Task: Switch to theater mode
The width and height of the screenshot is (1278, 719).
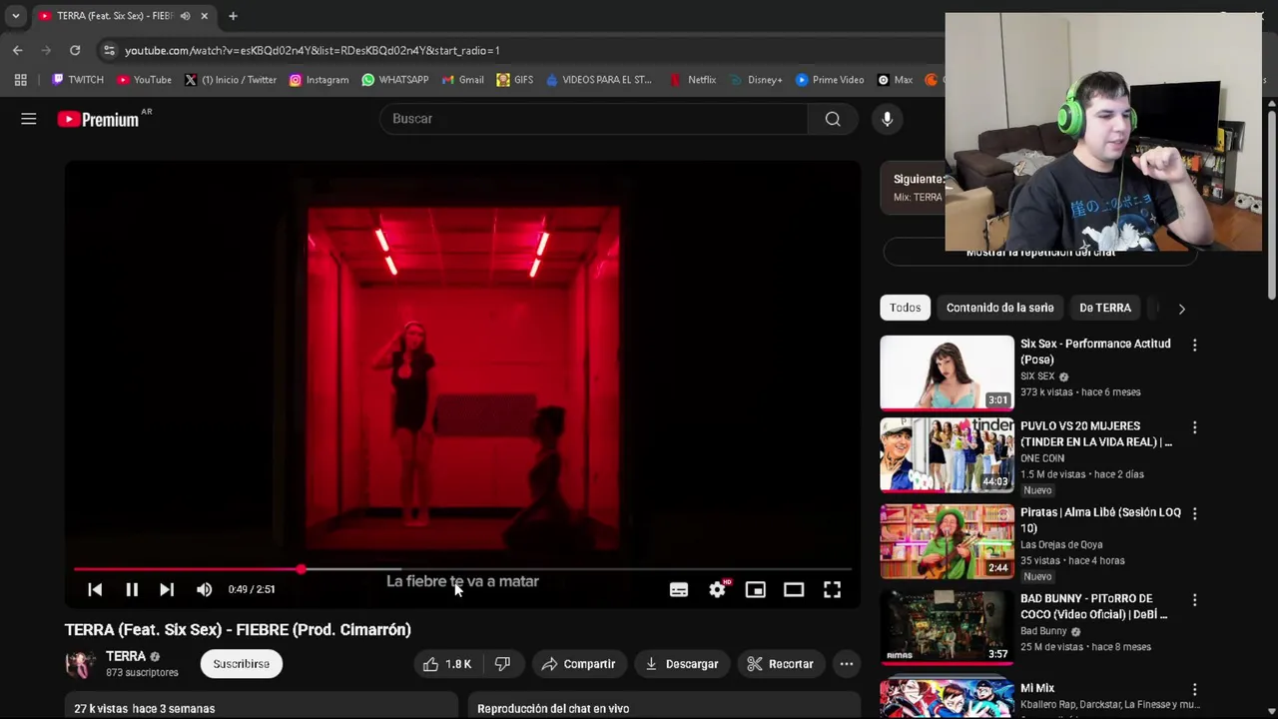Action: tap(794, 589)
